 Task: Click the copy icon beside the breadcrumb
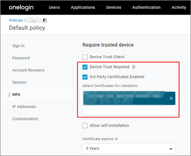(x=45, y=20)
